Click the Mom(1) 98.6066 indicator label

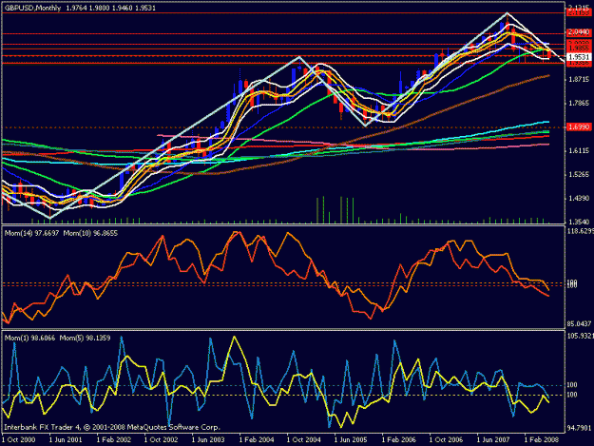click(x=29, y=338)
